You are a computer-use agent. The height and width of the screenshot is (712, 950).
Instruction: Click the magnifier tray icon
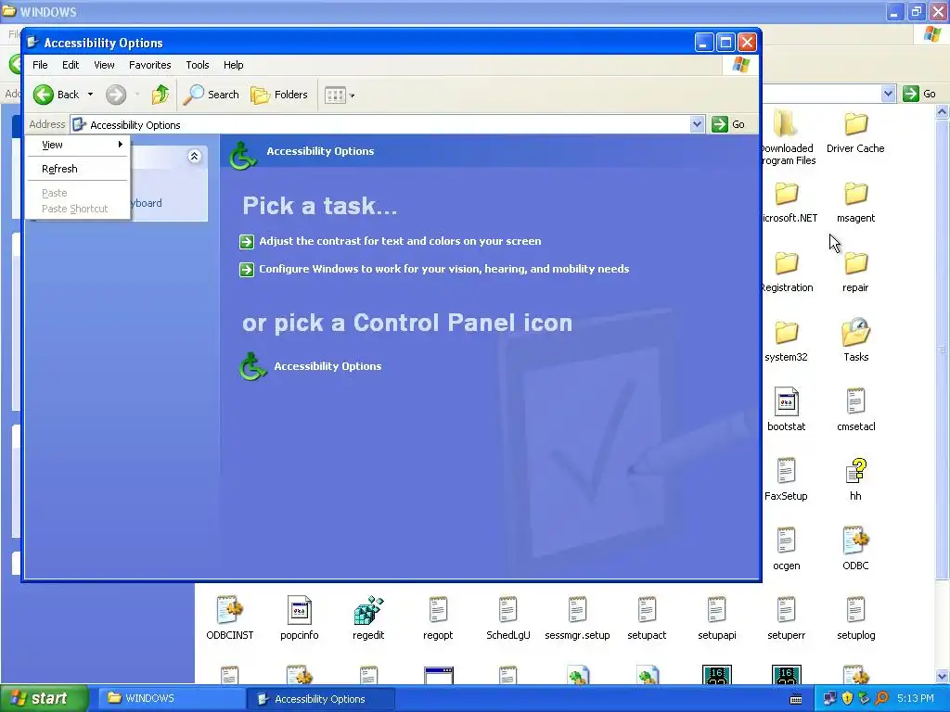[881, 699]
